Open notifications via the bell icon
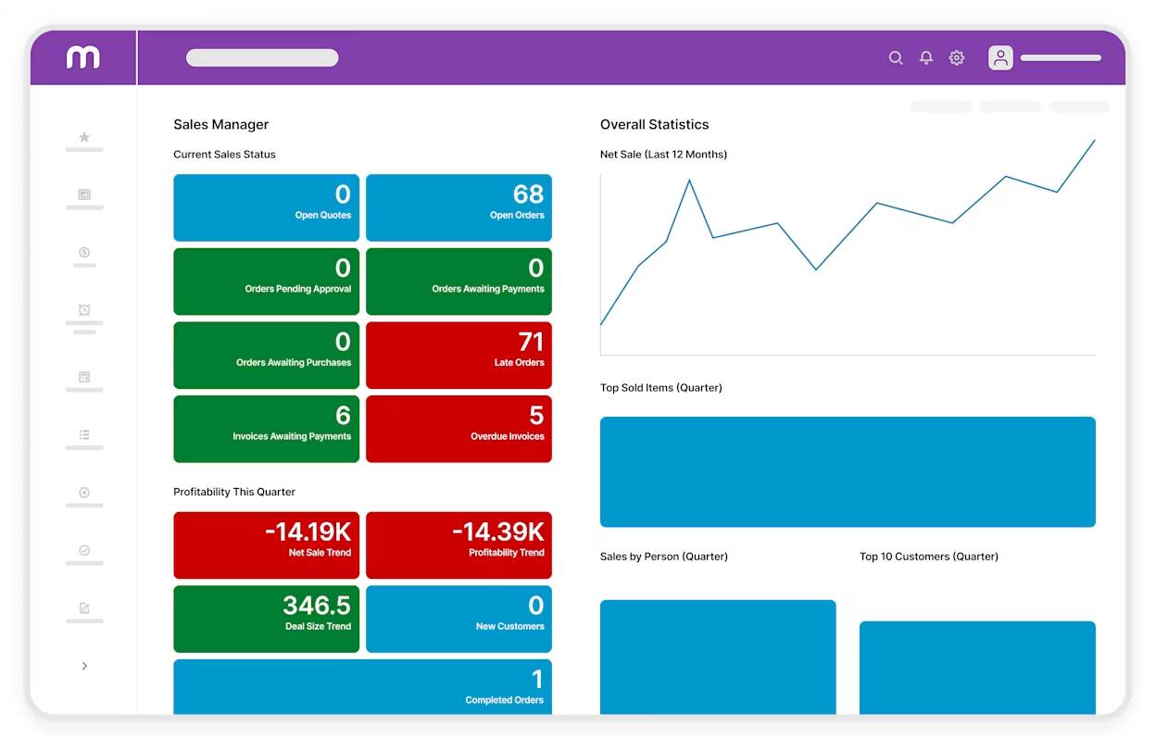 [x=925, y=57]
